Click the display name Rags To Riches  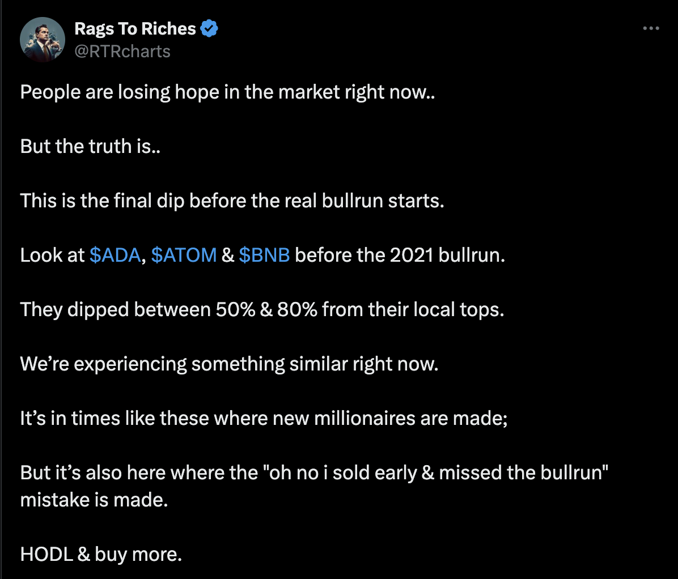click(136, 28)
